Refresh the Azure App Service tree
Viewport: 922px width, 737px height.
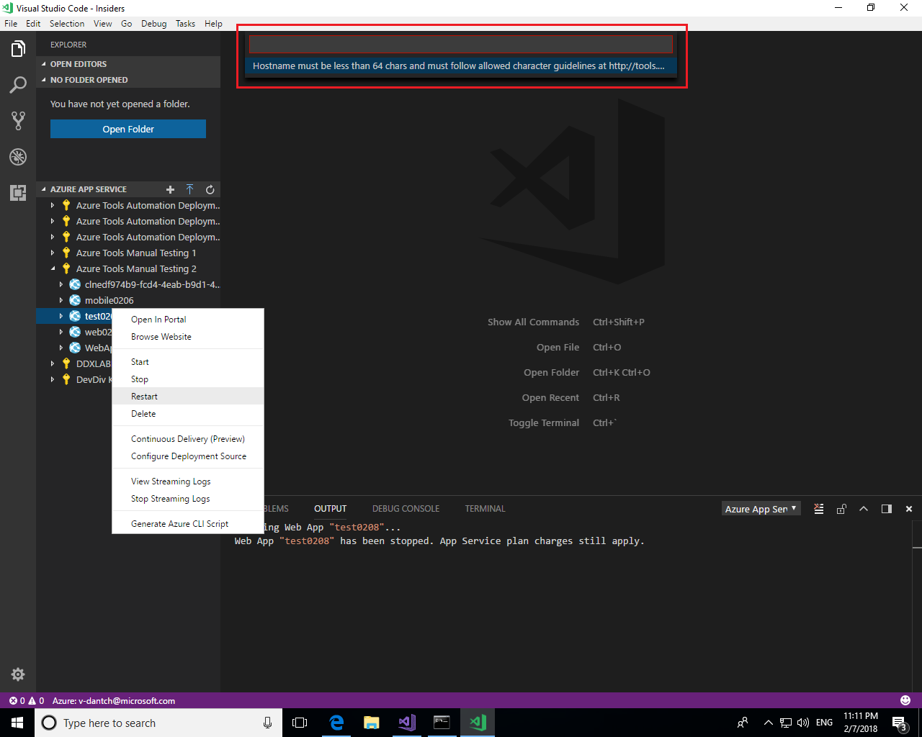(210, 189)
